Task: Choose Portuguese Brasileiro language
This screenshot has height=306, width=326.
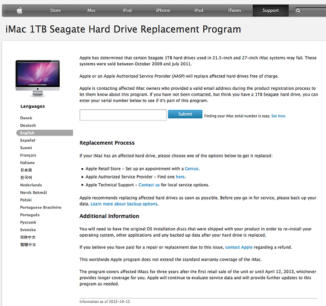Action: [x=41, y=207]
